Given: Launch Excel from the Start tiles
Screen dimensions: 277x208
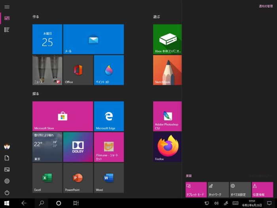Looking at the screenshot, I should (x=47, y=178).
